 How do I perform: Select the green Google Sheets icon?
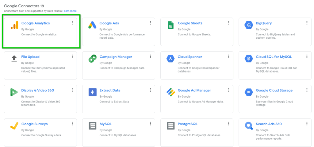170,25
